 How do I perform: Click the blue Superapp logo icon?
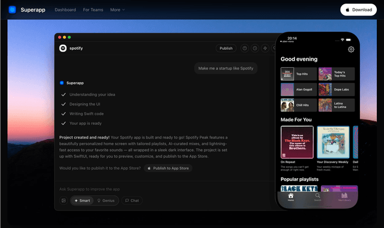(12, 10)
